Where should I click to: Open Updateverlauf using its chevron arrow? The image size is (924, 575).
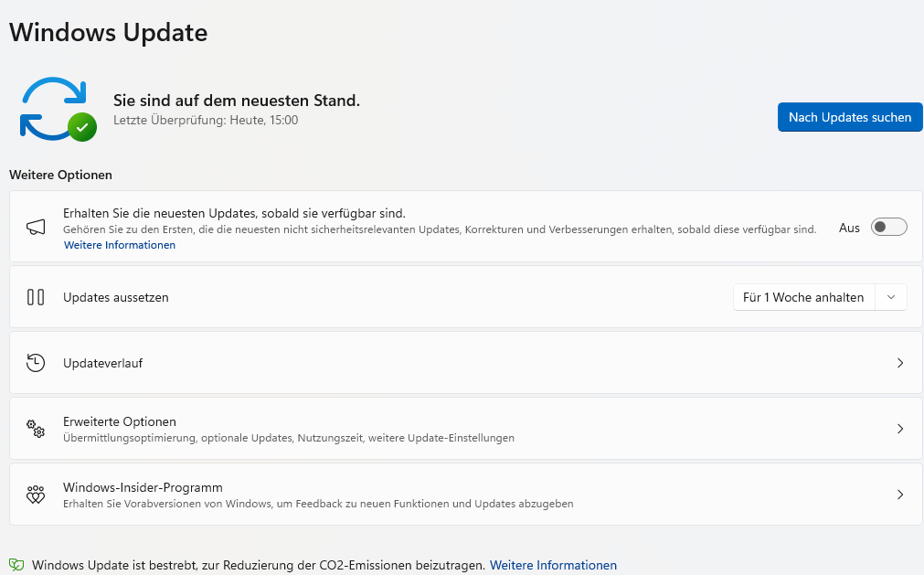(900, 363)
